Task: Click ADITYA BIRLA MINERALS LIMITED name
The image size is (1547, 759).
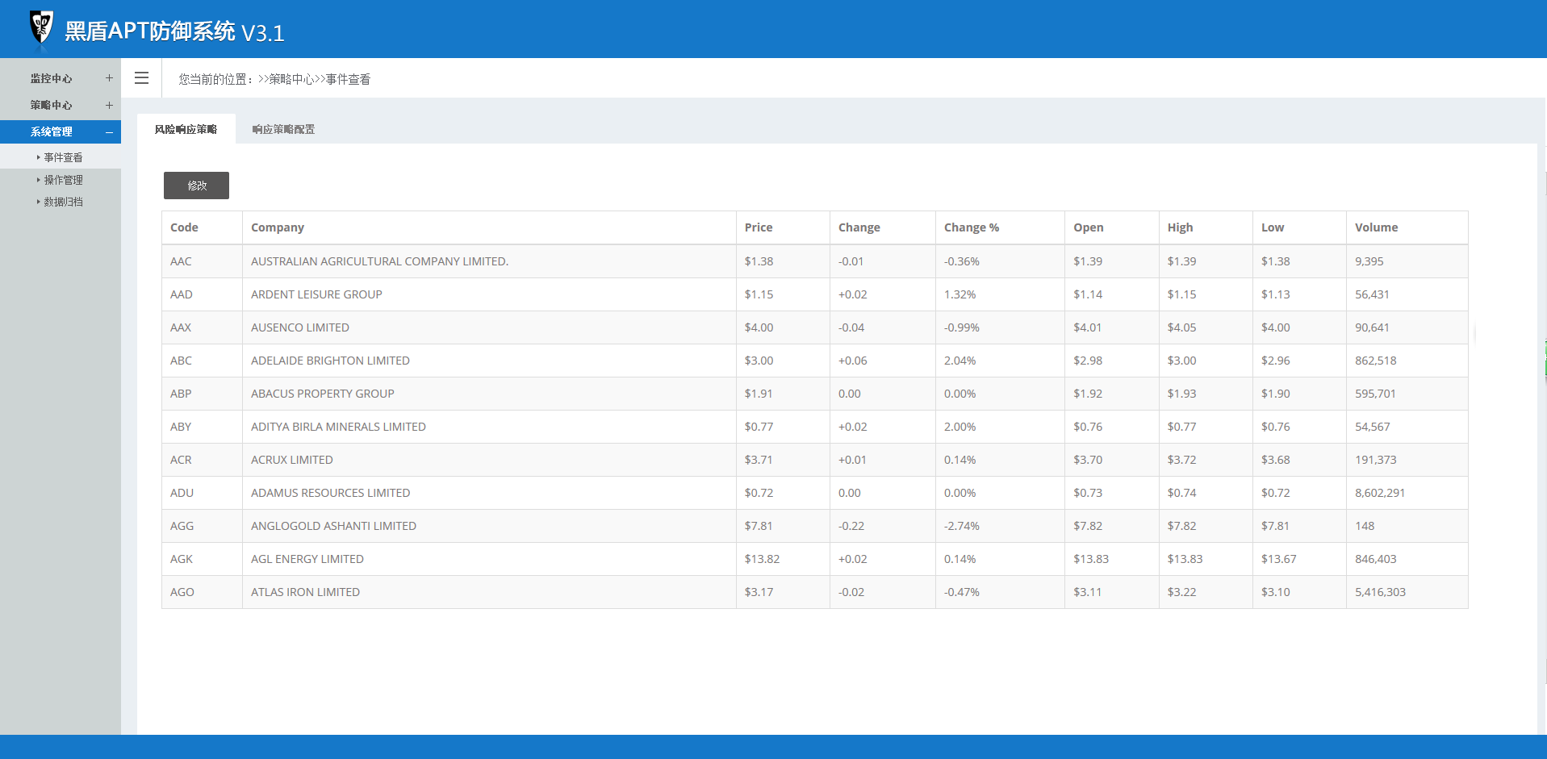Action: pyautogui.click(x=338, y=427)
